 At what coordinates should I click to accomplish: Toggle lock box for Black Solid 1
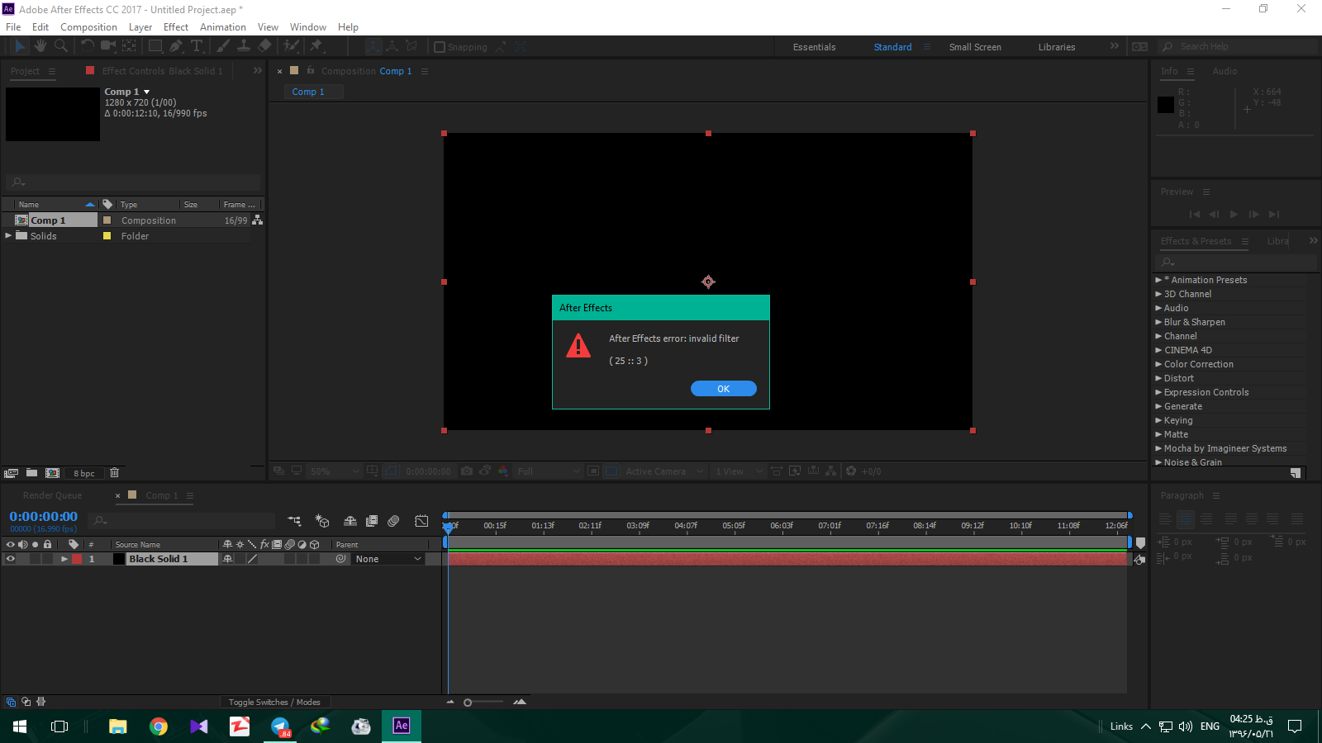[47, 559]
